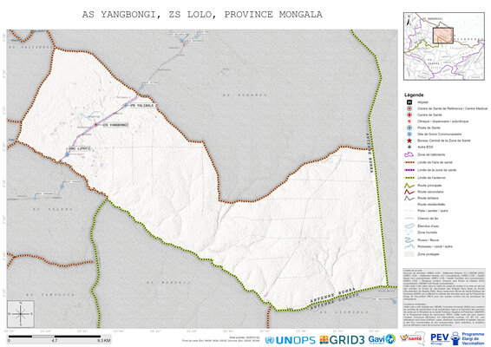This screenshot has width=491, height=347.
Task: Click the Clinique / dispensaire legend icon
Action: (x=409, y=121)
